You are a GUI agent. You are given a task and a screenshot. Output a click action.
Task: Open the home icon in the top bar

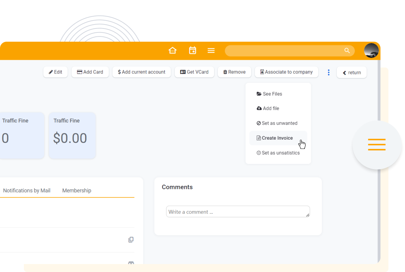point(173,50)
